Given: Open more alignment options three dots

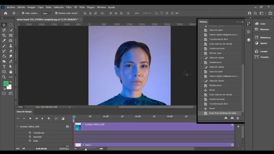Looking at the screenshot, I should tap(137, 13).
